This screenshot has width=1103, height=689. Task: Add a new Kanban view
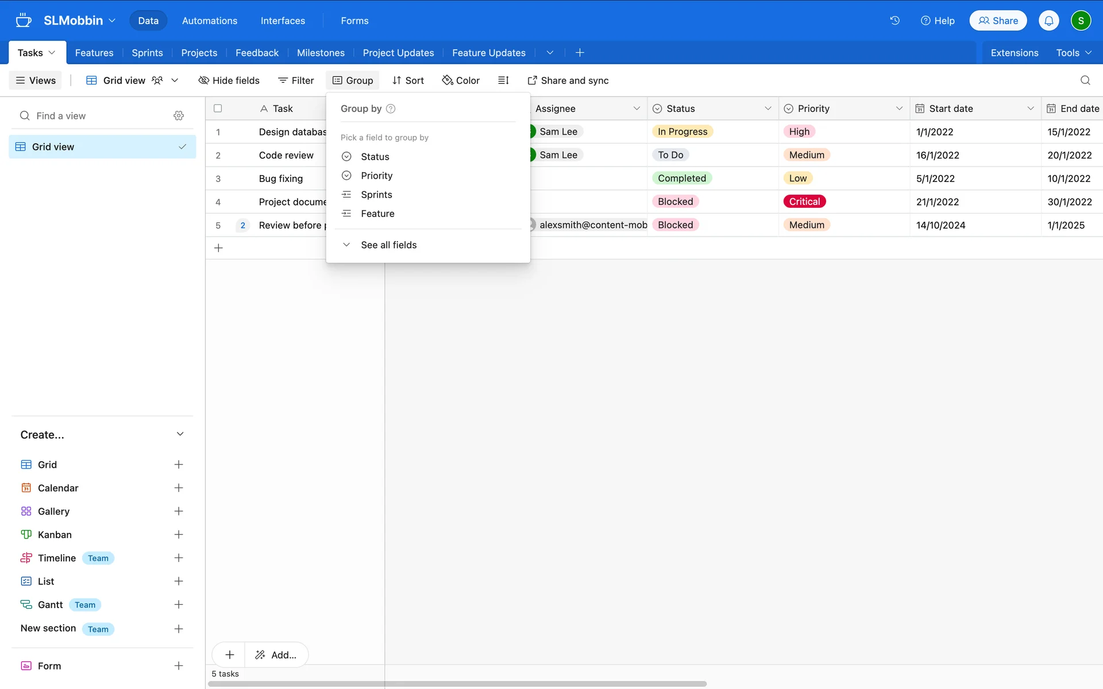point(179,535)
